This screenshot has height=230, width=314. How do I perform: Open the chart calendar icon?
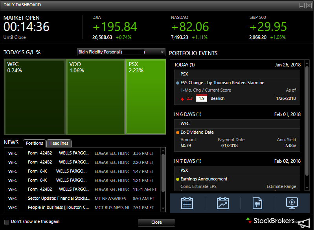coord(223,203)
